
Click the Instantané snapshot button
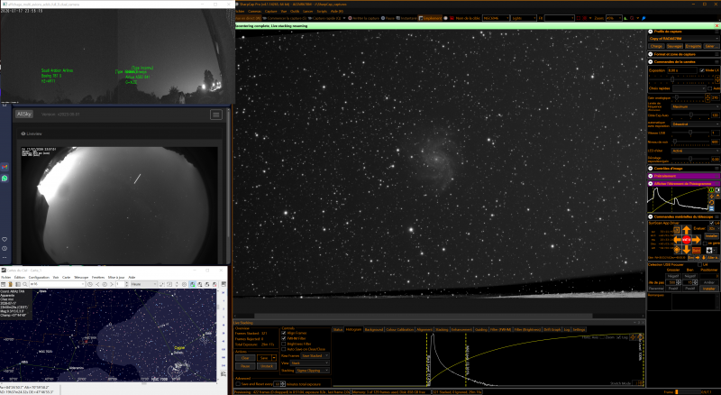[x=406, y=18]
